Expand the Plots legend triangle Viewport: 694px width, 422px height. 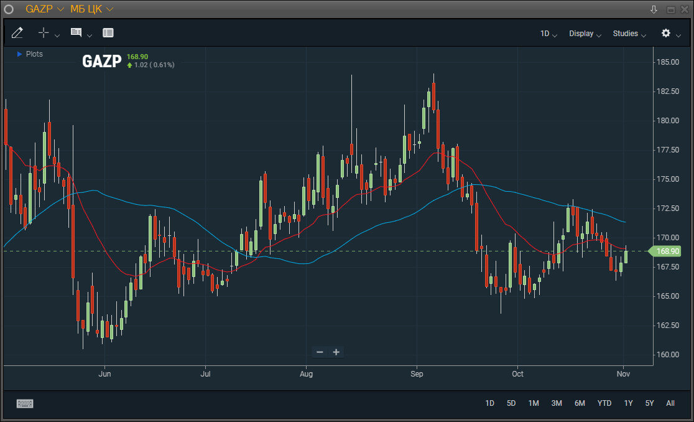pyautogui.click(x=19, y=54)
